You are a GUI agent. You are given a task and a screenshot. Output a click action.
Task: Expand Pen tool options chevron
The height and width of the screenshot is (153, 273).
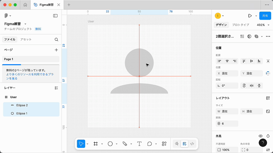(131, 144)
